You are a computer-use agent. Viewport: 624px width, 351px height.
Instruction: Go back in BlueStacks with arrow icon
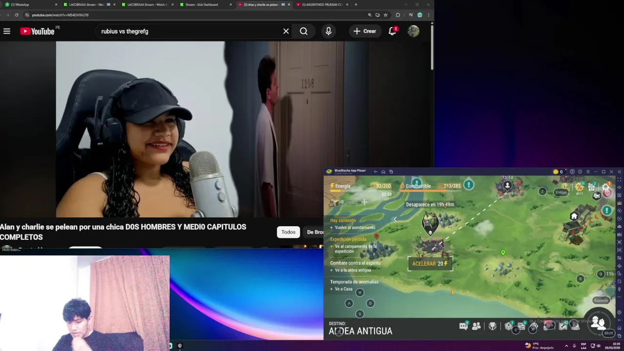coord(375,172)
